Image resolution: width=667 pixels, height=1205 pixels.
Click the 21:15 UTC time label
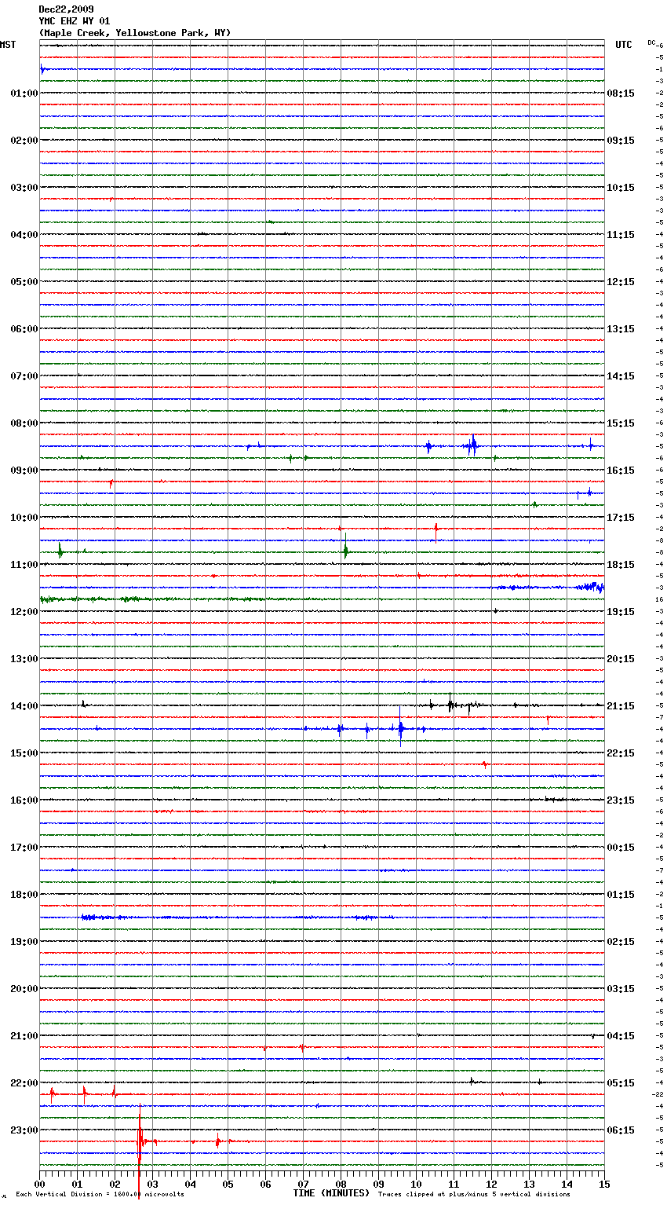pyautogui.click(x=621, y=706)
